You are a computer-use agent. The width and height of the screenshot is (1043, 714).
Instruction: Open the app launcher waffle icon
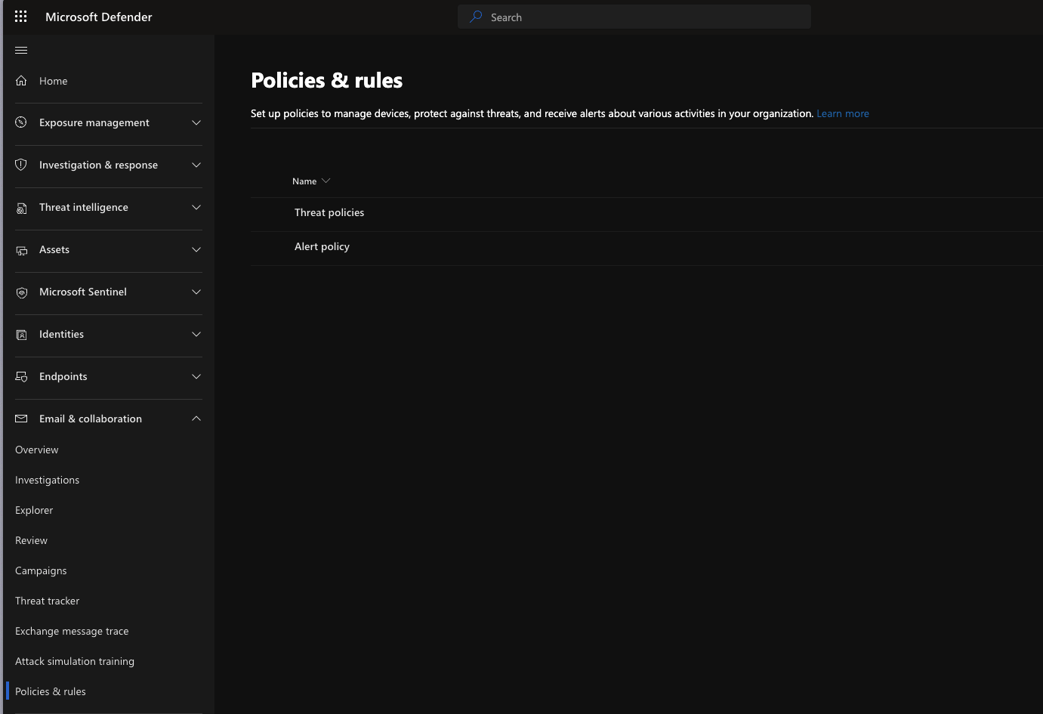(21, 17)
